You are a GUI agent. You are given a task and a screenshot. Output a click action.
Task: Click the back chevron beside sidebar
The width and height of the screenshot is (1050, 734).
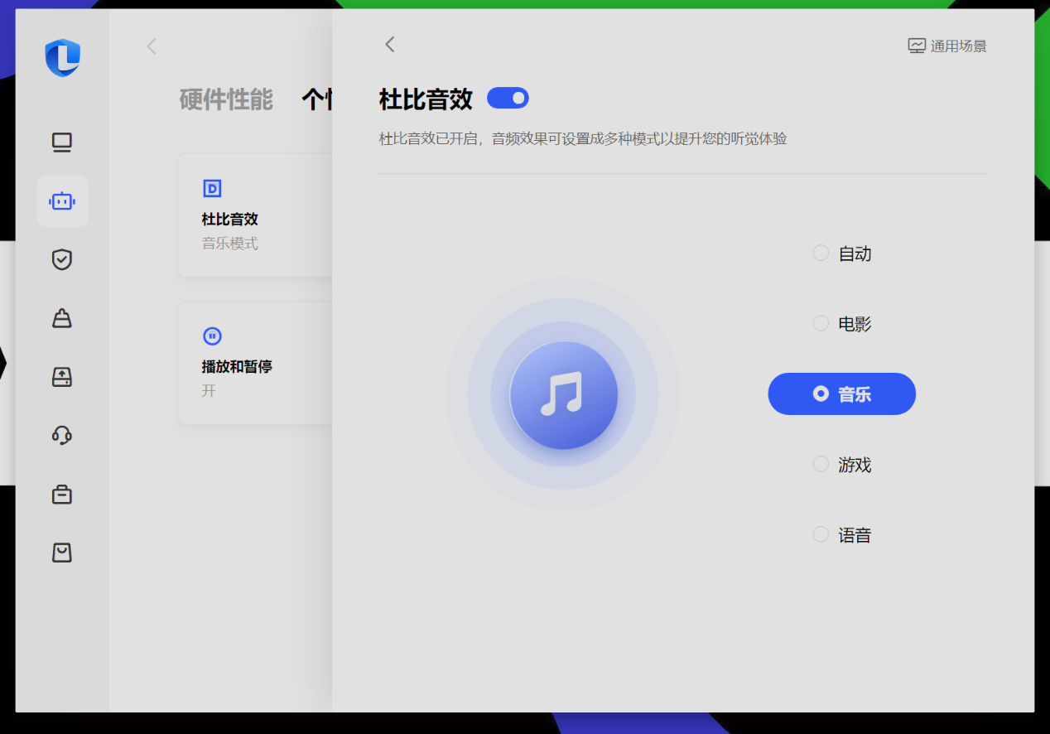point(152,46)
